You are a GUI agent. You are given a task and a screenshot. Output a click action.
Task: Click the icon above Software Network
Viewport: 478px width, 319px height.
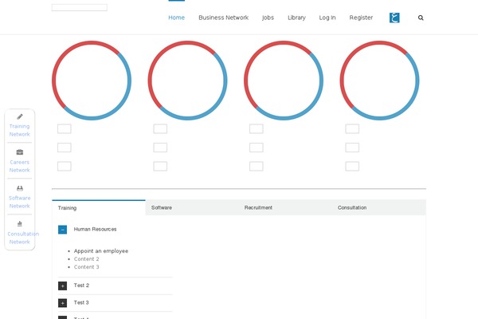pos(19,188)
